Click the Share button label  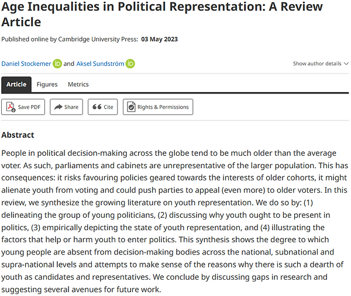(71, 107)
